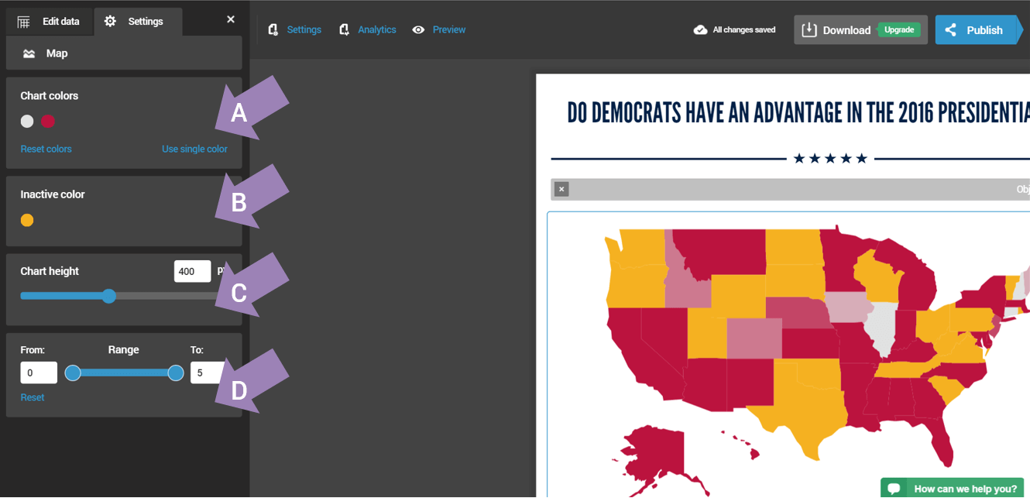Pick the crimson chart color swatch
Screen dimensions: 1030x498
(48, 121)
